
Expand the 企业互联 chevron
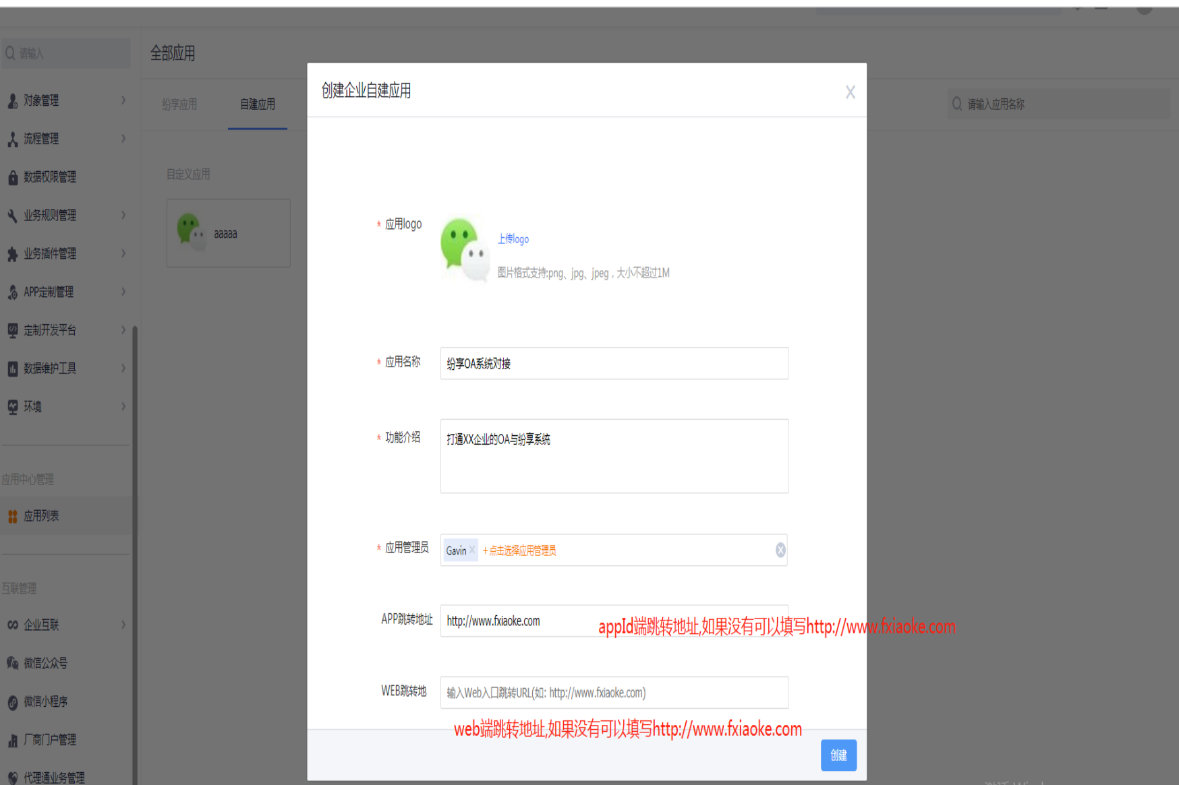click(123, 625)
